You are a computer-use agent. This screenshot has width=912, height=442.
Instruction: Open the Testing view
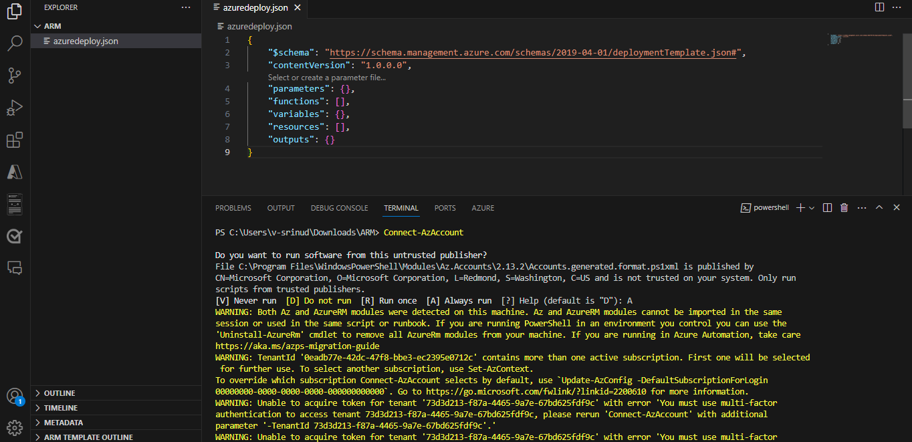pos(14,235)
